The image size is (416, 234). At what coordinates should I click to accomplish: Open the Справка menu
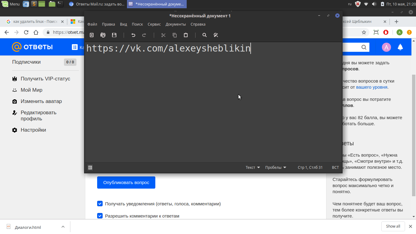pos(198,24)
